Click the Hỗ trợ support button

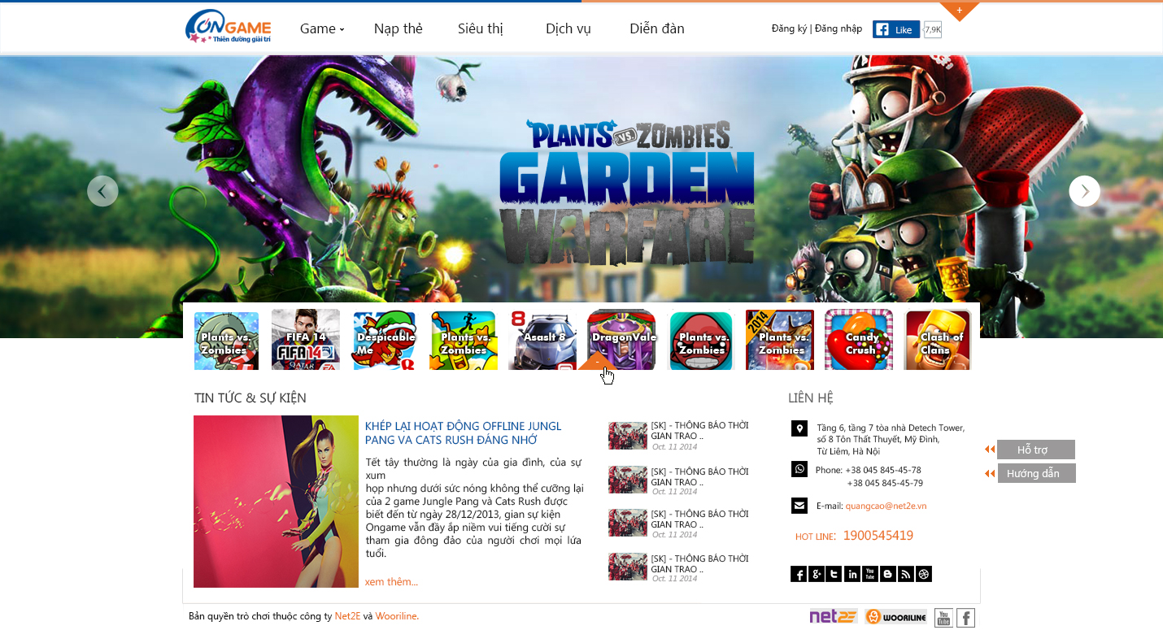[x=1035, y=450]
